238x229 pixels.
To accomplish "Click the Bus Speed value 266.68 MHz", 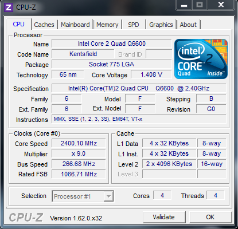I will click(79, 164).
